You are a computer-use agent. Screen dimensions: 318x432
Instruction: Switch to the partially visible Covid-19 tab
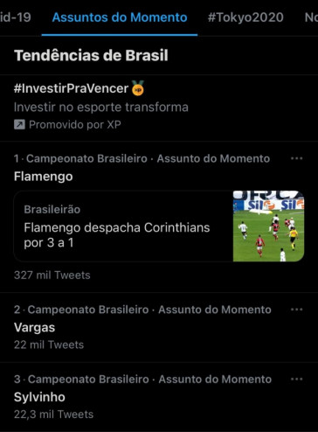pos(16,17)
